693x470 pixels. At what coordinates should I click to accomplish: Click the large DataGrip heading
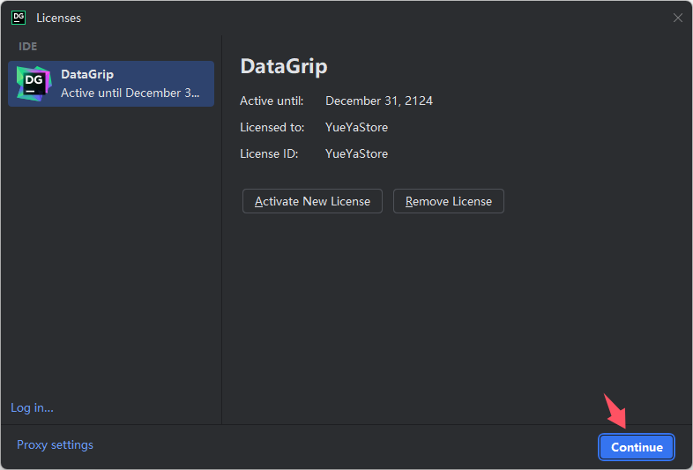pos(284,67)
